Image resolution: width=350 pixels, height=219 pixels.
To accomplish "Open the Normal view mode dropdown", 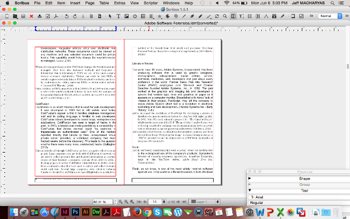I will [x=329, y=17].
